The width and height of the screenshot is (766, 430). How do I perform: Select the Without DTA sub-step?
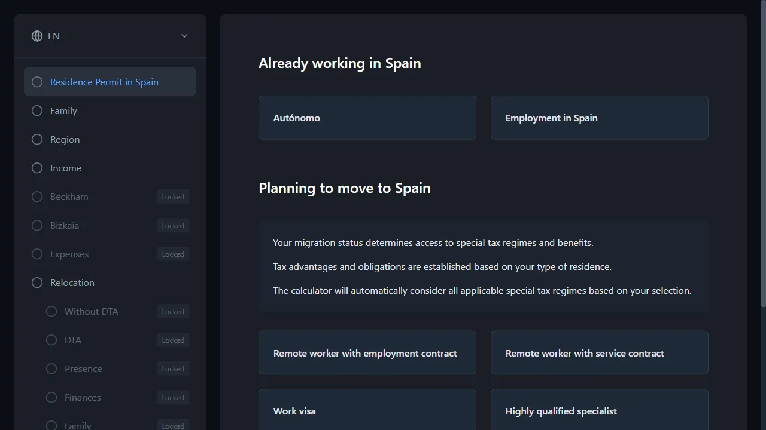pyautogui.click(x=91, y=311)
